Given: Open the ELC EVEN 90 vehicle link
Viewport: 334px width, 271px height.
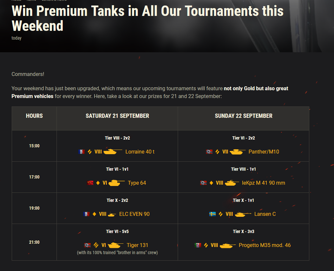Looking at the screenshot, I should [x=135, y=214].
